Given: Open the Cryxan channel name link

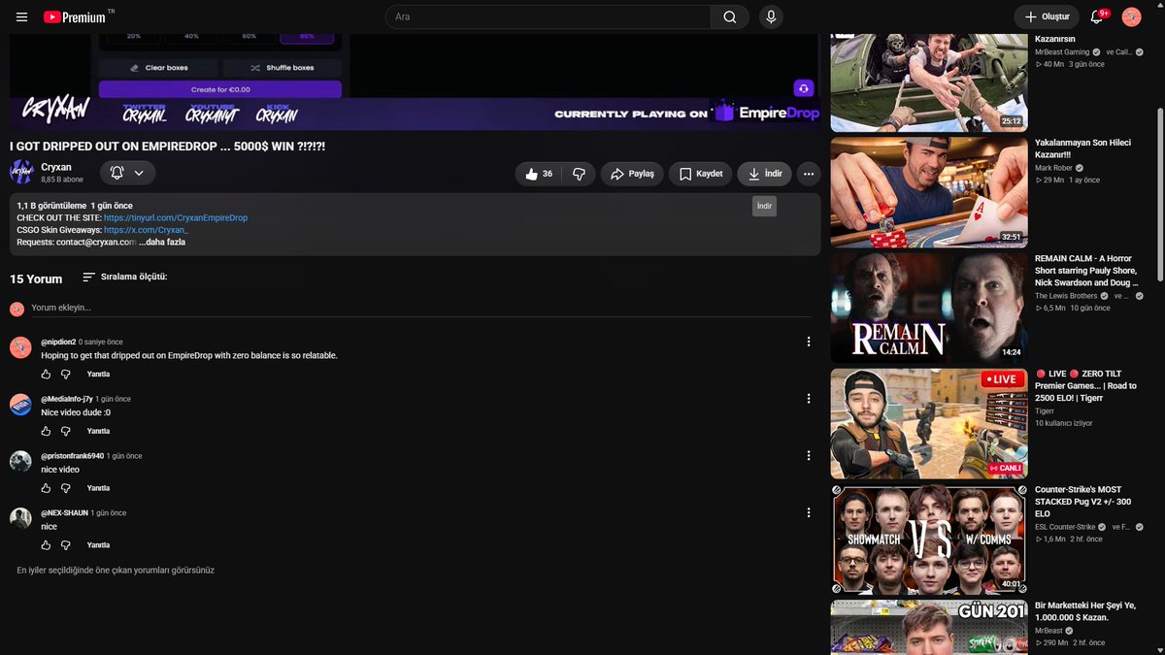Looking at the screenshot, I should click(x=56, y=167).
